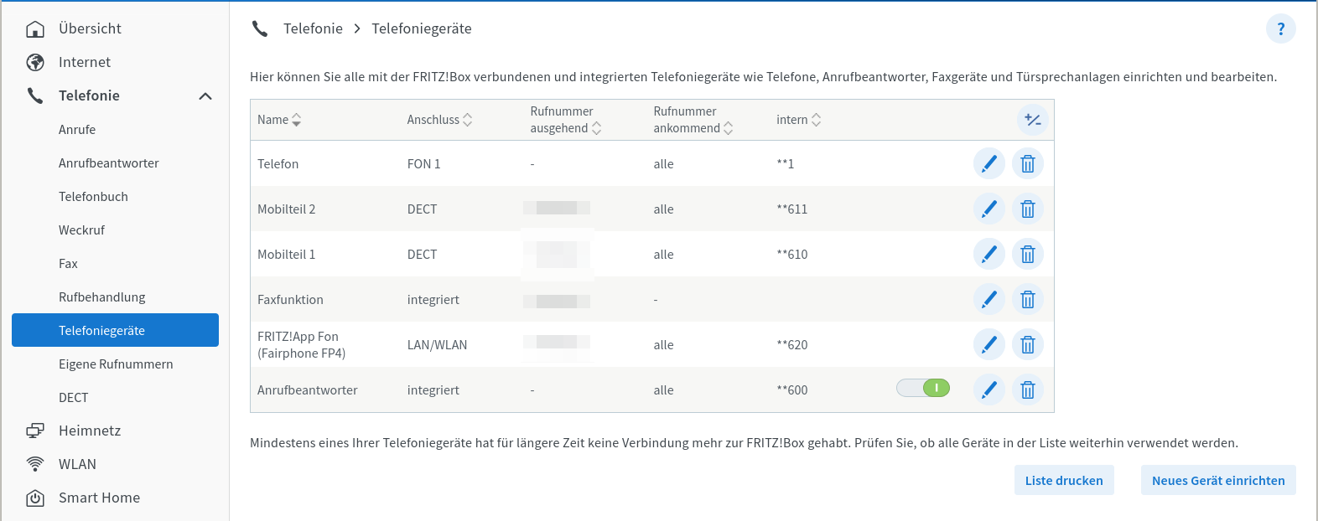Toggle the Anrufbeantworter switch off
1318x521 pixels.
click(x=923, y=389)
